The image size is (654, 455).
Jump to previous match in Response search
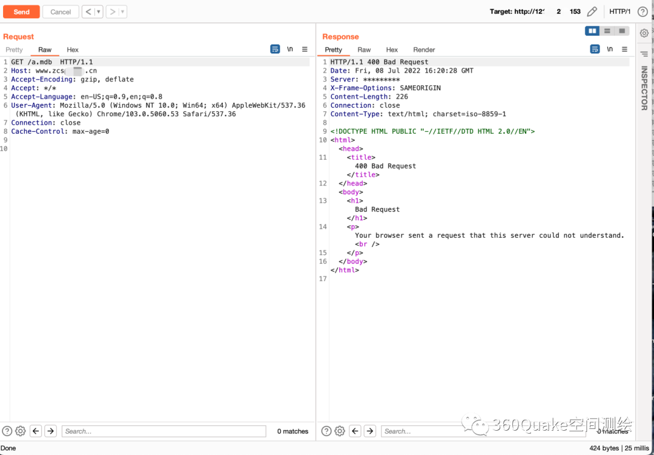[x=355, y=431]
